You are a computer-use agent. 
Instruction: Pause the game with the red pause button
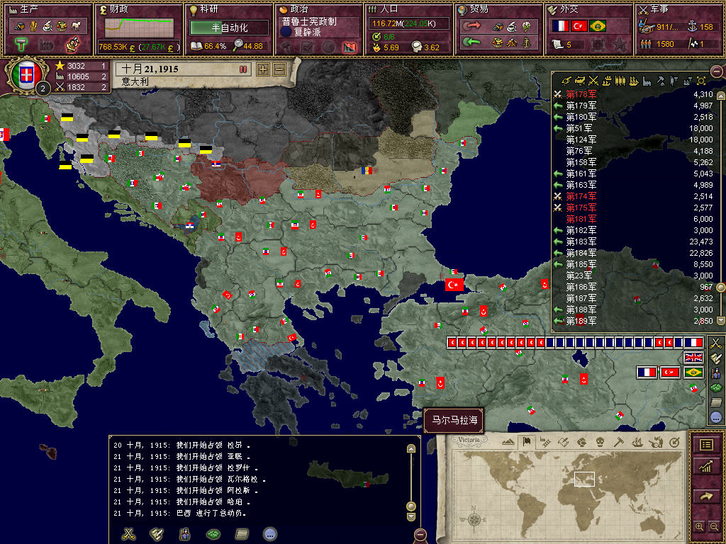click(x=243, y=69)
